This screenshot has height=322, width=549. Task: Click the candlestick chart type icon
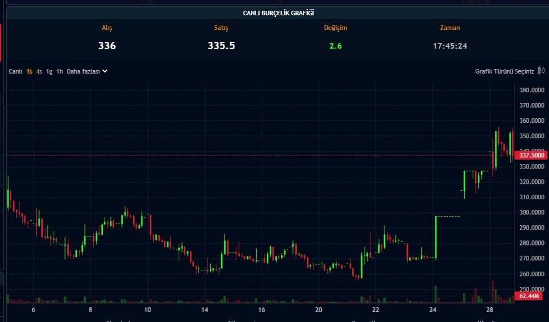pyautogui.click(x=541, y=71)
